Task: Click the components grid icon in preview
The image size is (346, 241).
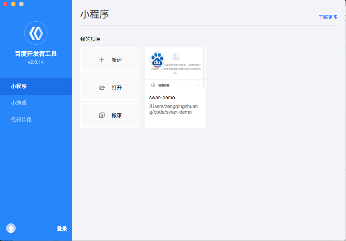Action: (x=176, y=57)
